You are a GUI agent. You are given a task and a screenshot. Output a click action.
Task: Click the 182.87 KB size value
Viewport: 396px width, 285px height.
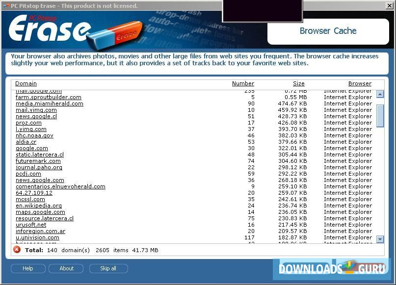(292, 237)
